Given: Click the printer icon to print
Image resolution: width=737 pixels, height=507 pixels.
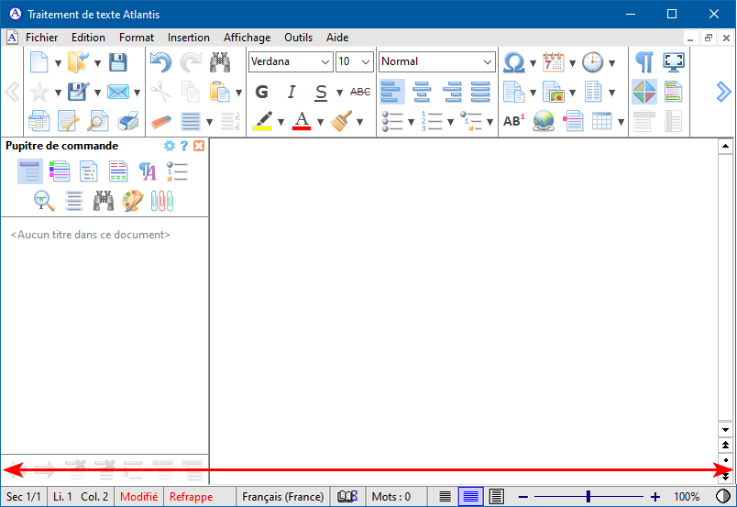Looking at the screenshot, I should click(x=128, y=121).
